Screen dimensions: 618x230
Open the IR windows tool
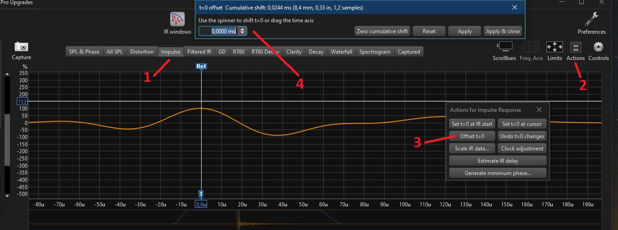click(177, 20)
